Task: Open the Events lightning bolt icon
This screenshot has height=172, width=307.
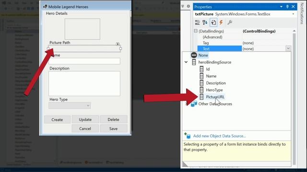Action: point(221,22)
